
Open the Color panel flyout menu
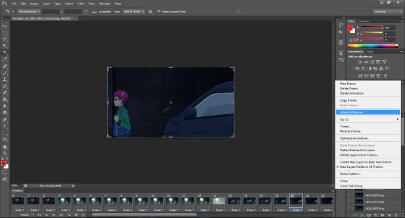(401, 21)
